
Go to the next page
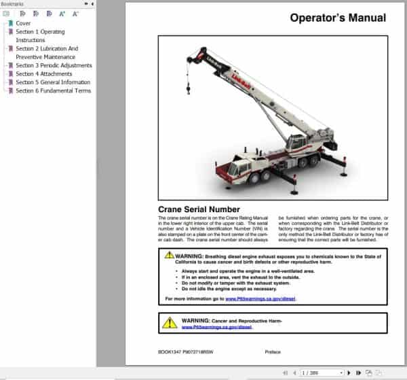(x=349, y=373)
